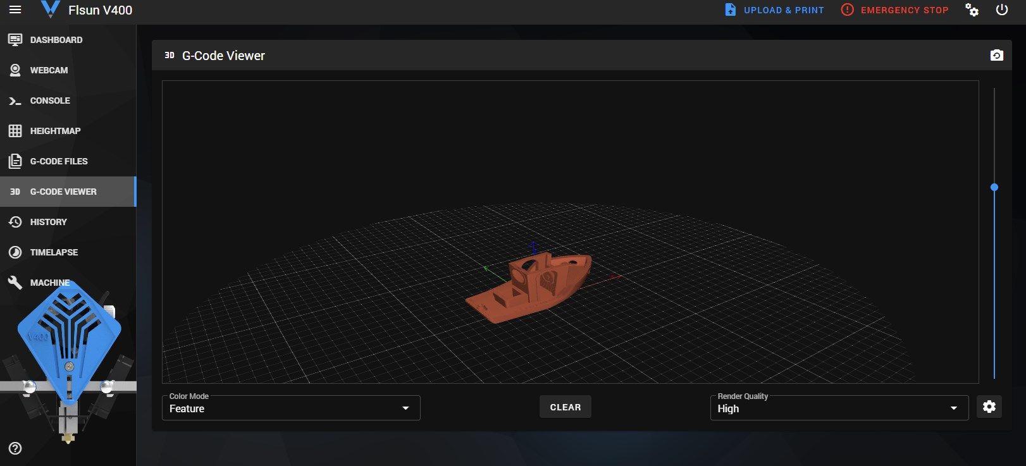
Task: Open the Render Quality dropdown
Action: [x=839, y=408]
